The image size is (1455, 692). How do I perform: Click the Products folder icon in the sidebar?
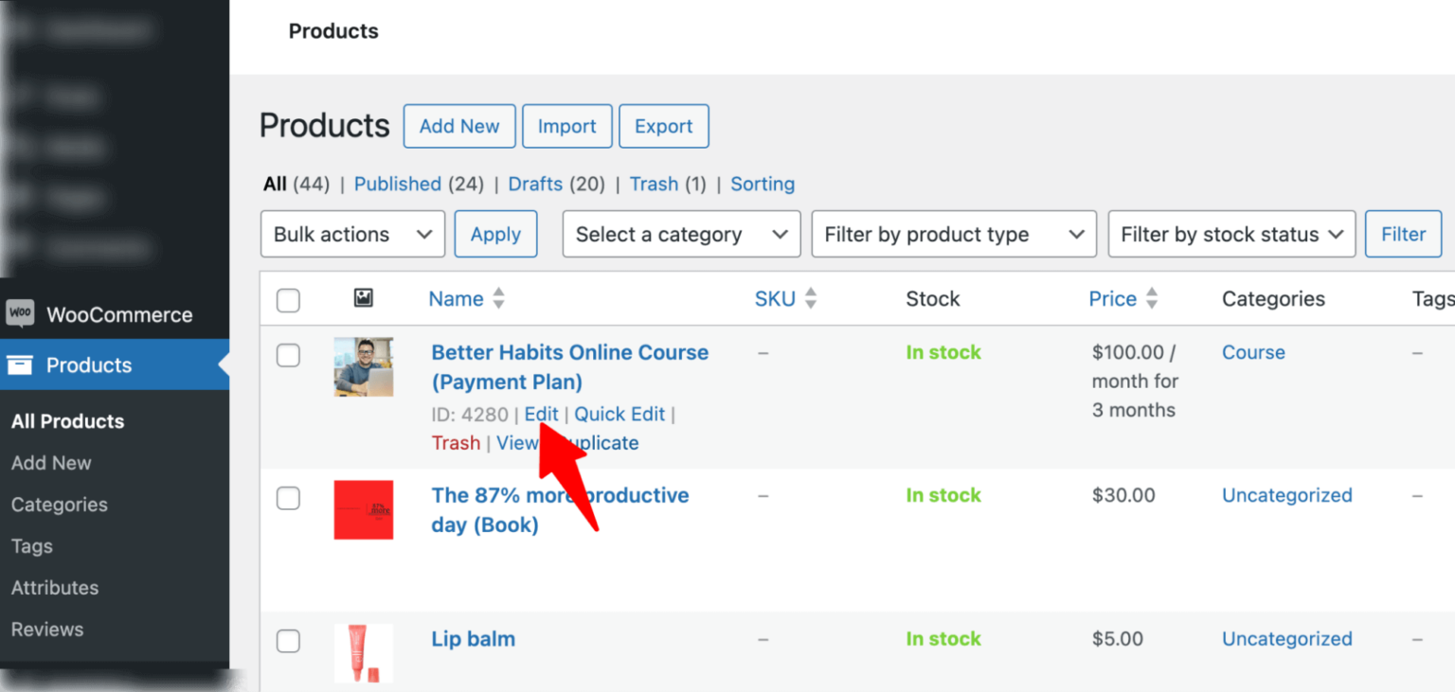tap(19, 365)
